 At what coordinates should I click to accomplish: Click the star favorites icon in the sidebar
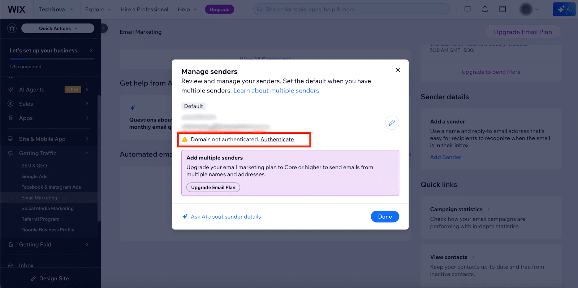(12, 28)
